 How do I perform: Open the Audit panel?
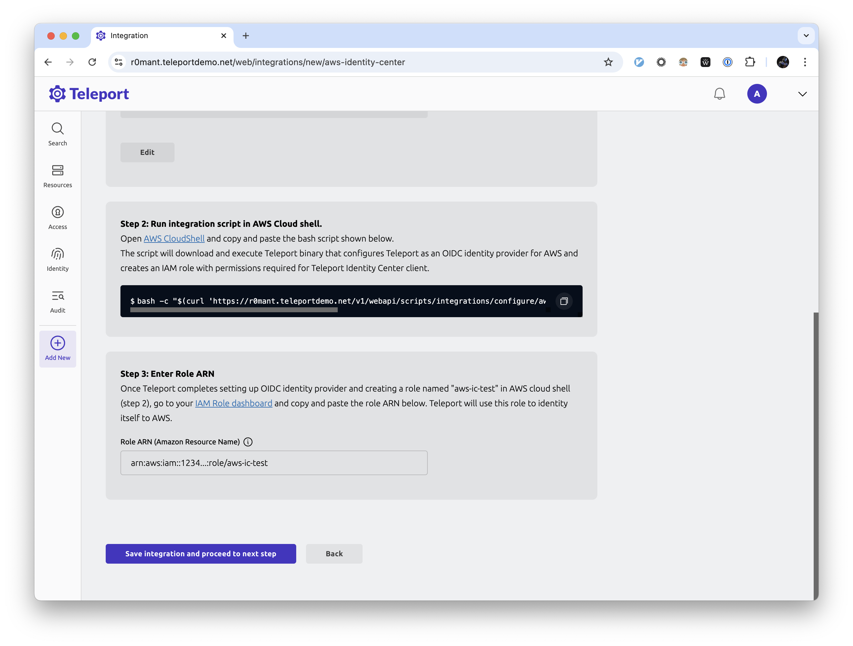click(57, 301)
